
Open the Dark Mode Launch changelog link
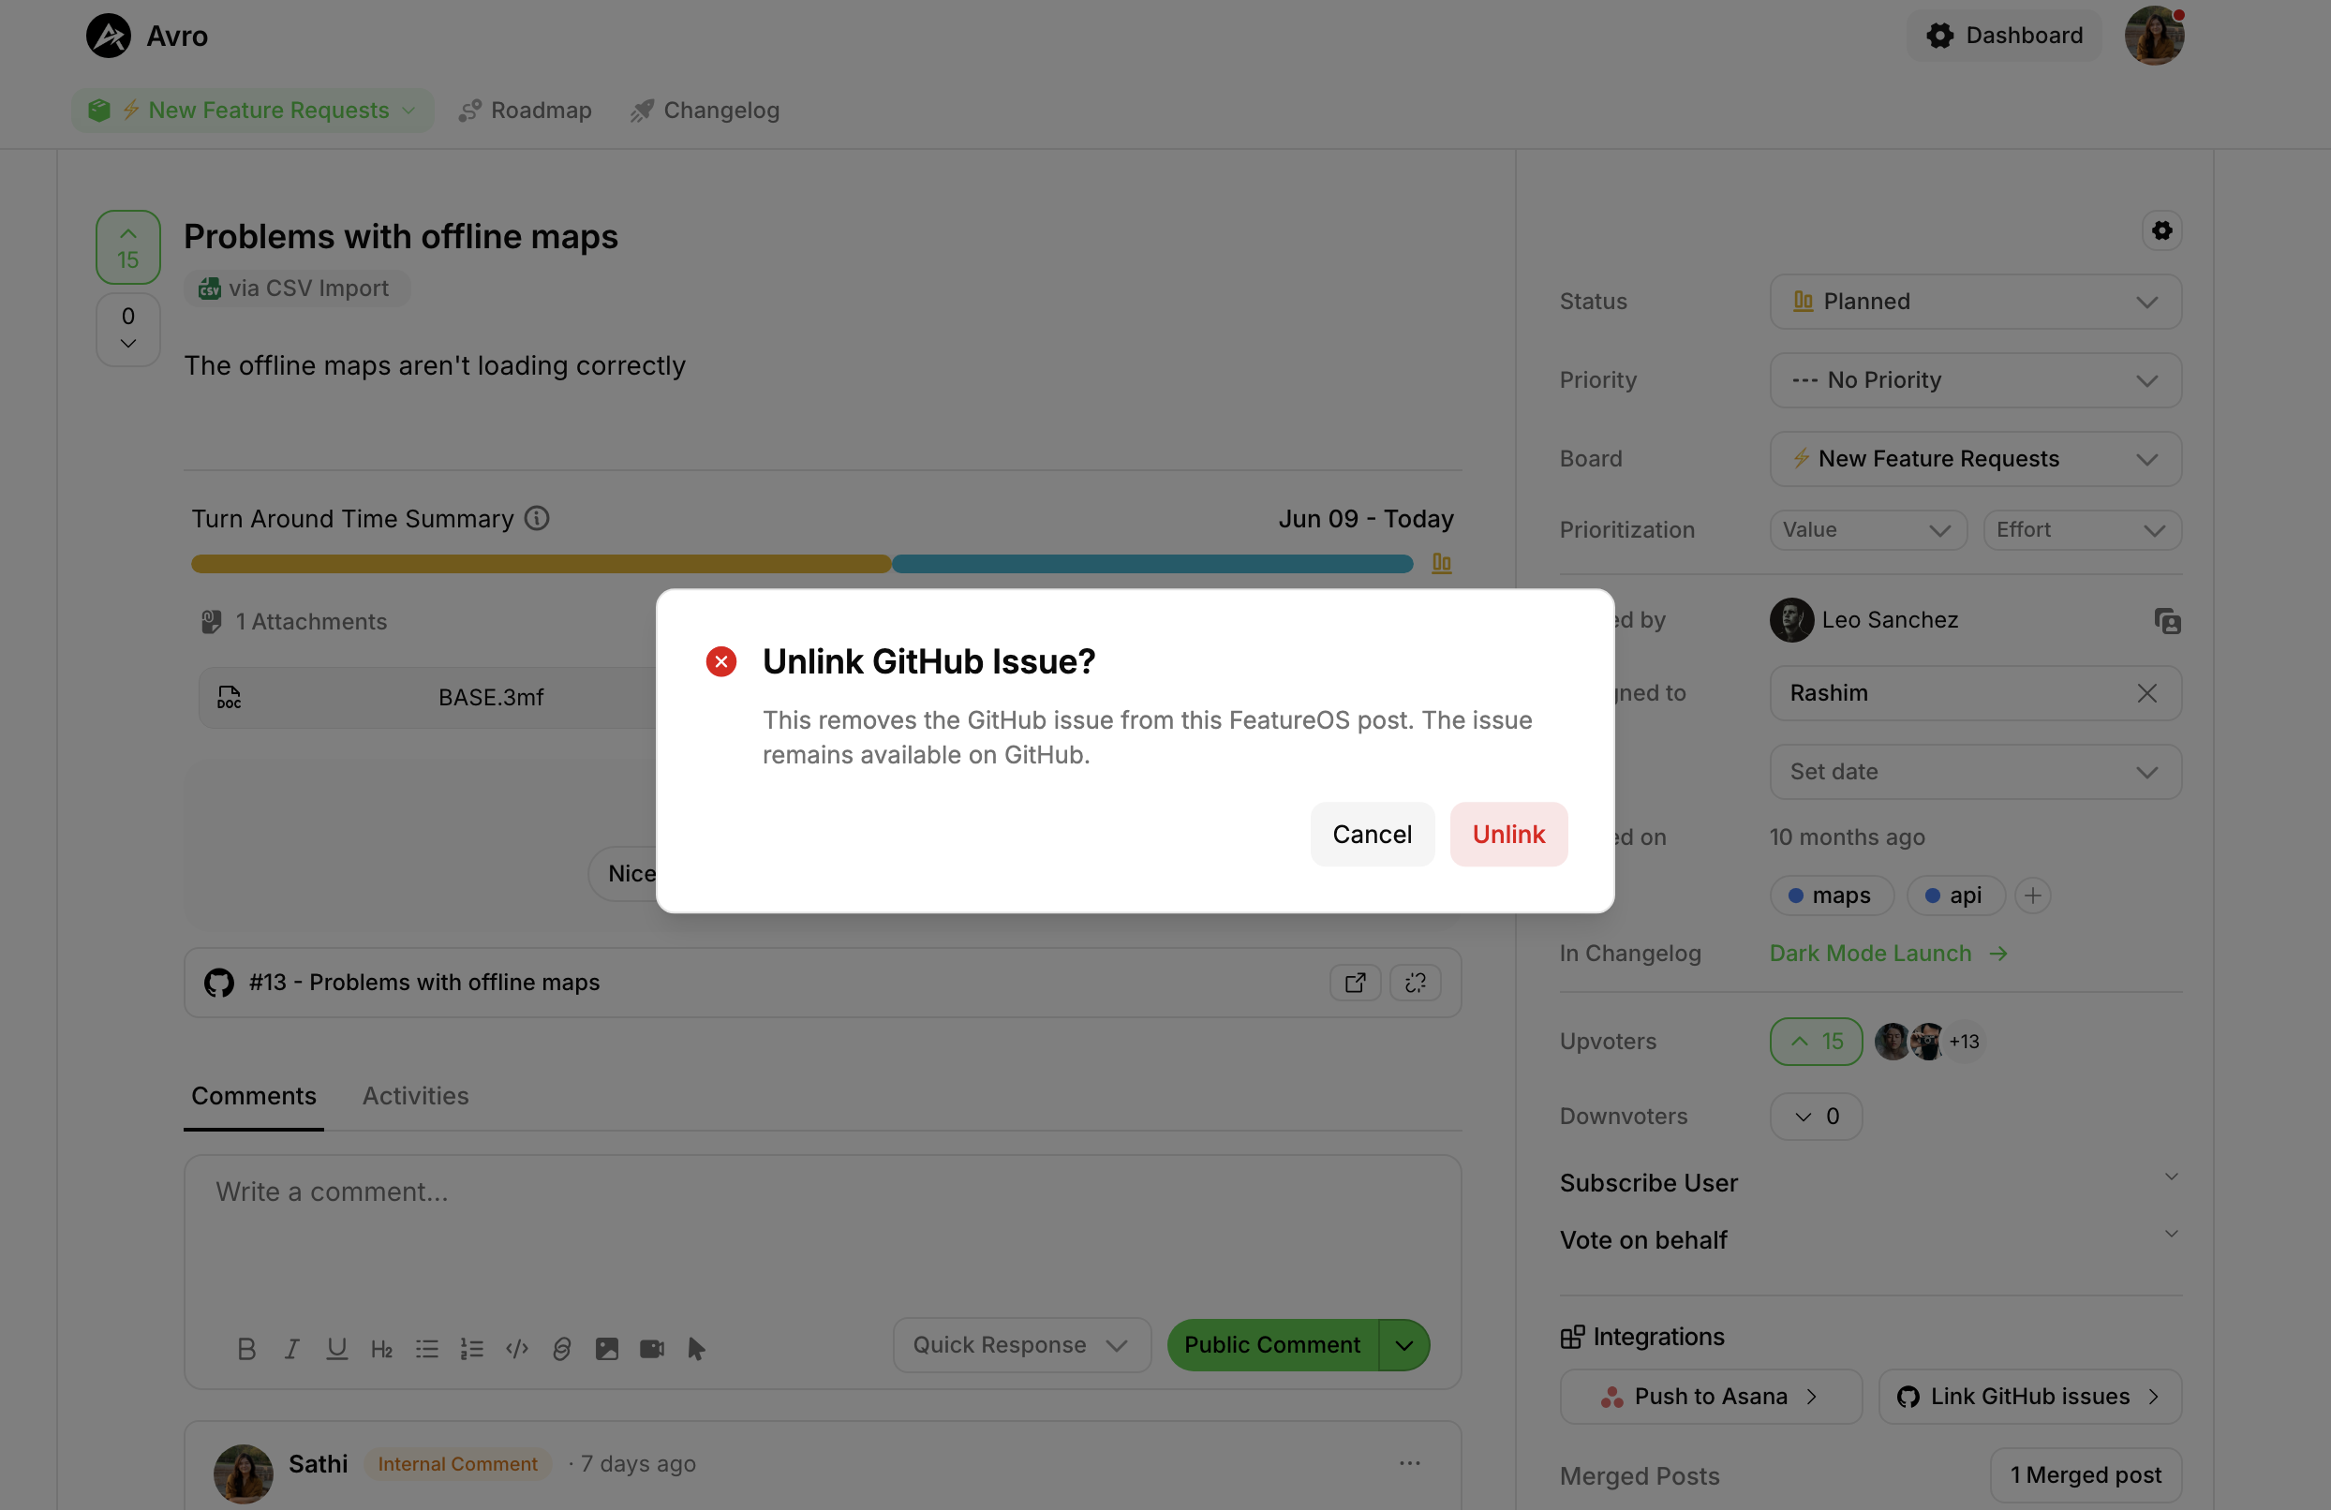coord(1888,953)
